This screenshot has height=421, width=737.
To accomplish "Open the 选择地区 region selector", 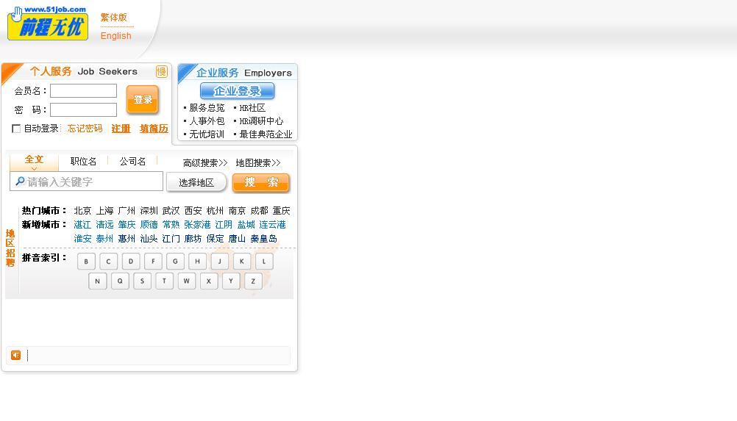I will (x=196, y=182).
